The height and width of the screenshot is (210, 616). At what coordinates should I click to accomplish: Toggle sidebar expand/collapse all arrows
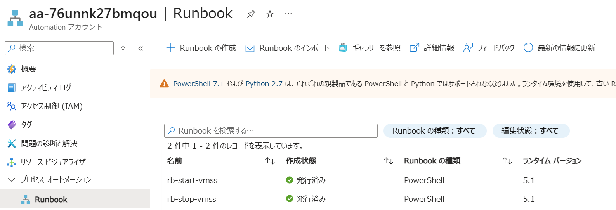[123, 48]
